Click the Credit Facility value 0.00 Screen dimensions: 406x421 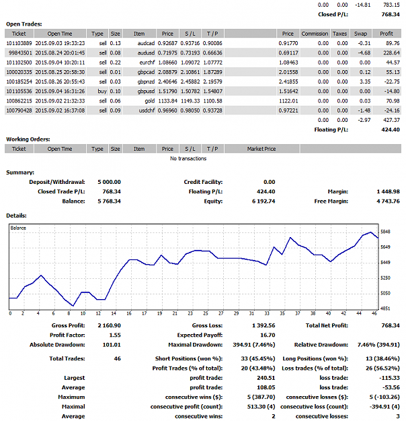(270, 182)
